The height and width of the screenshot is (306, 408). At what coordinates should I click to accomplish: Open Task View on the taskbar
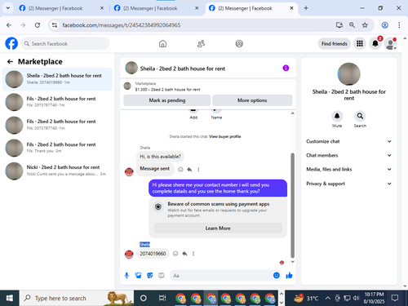[x=162, y=298]
